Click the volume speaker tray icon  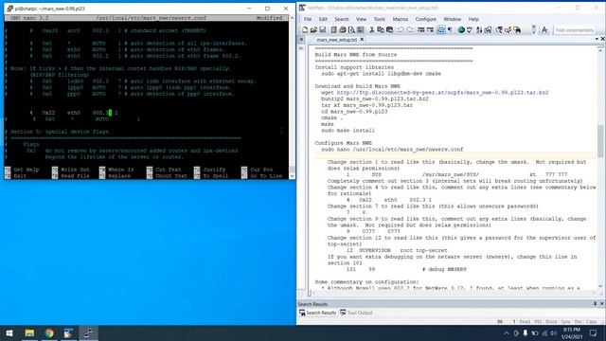pyautogui.click(x=553, y=332)
